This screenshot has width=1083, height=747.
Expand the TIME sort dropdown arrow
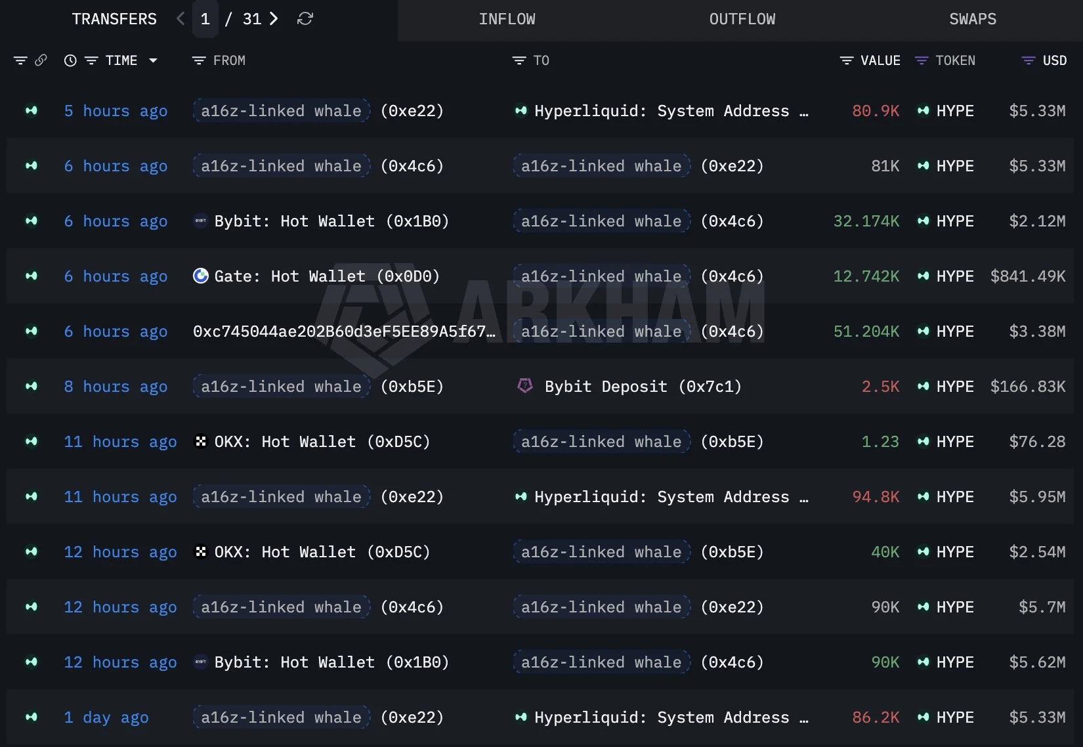click(153, 60)
